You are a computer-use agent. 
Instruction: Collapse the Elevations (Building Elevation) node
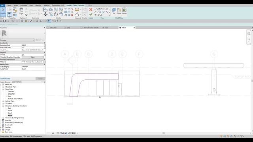[x=3, y=106]
